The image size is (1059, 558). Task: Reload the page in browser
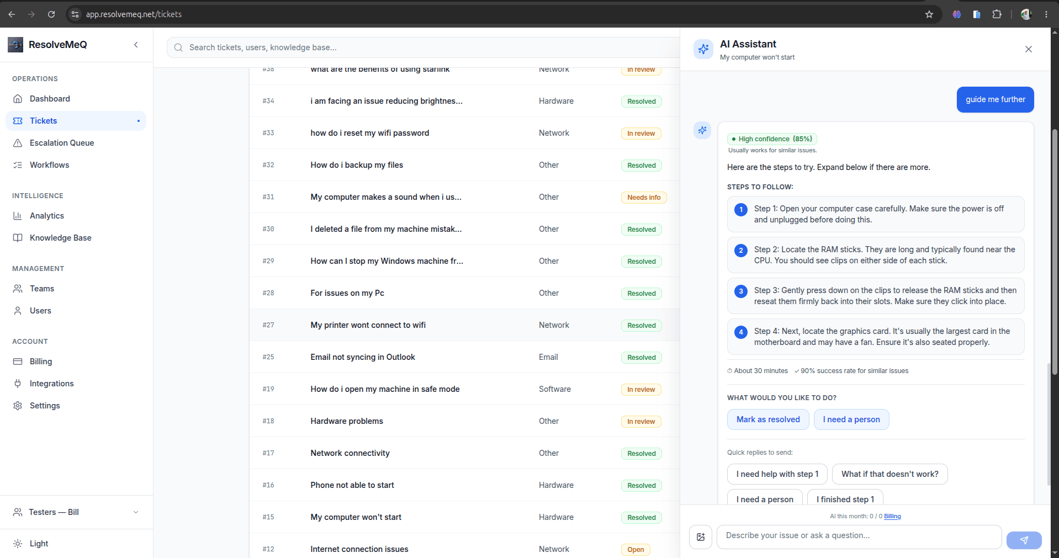point(51,14)
